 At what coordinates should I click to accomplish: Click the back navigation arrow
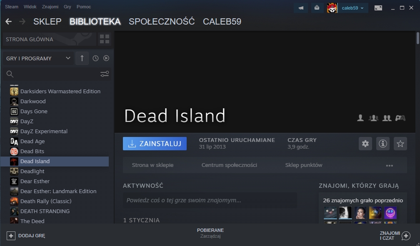click(8, 22)
